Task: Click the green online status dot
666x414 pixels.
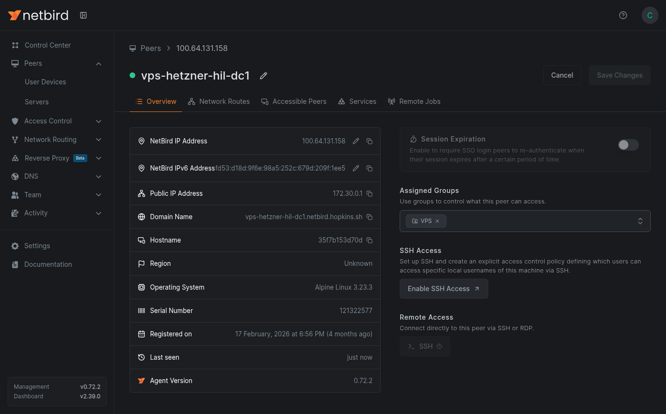Action: [x=132, y=75]
